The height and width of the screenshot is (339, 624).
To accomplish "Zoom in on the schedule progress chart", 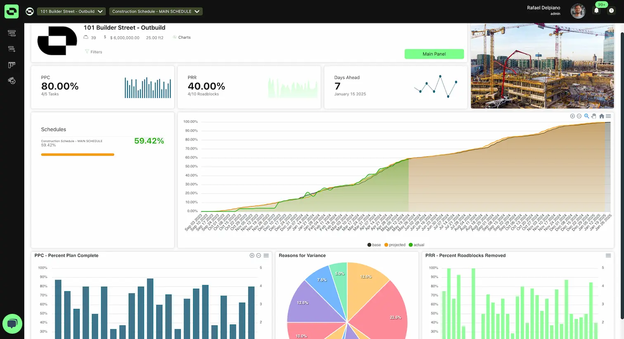I will coord(572,116).
